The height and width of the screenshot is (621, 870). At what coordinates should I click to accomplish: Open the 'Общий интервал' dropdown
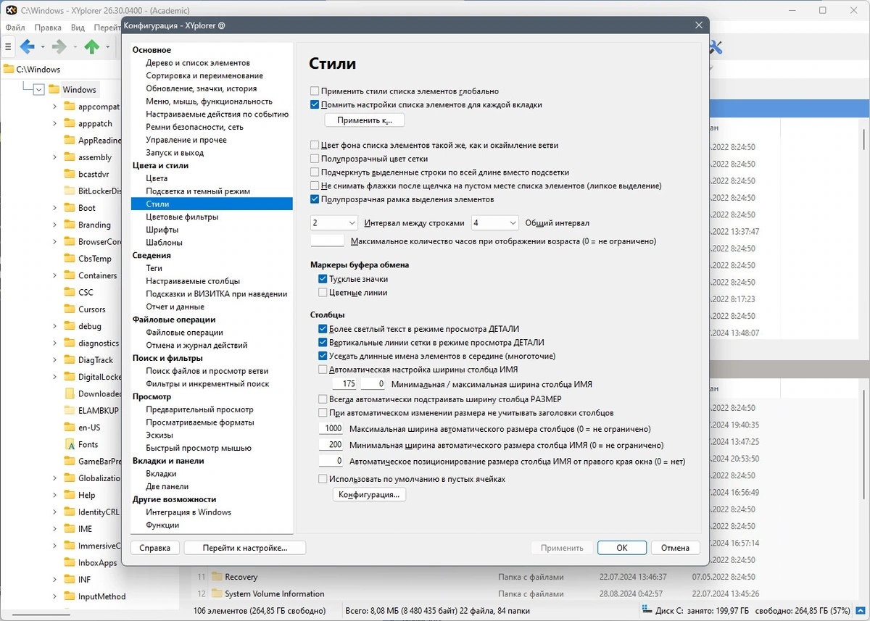[495, 223]
